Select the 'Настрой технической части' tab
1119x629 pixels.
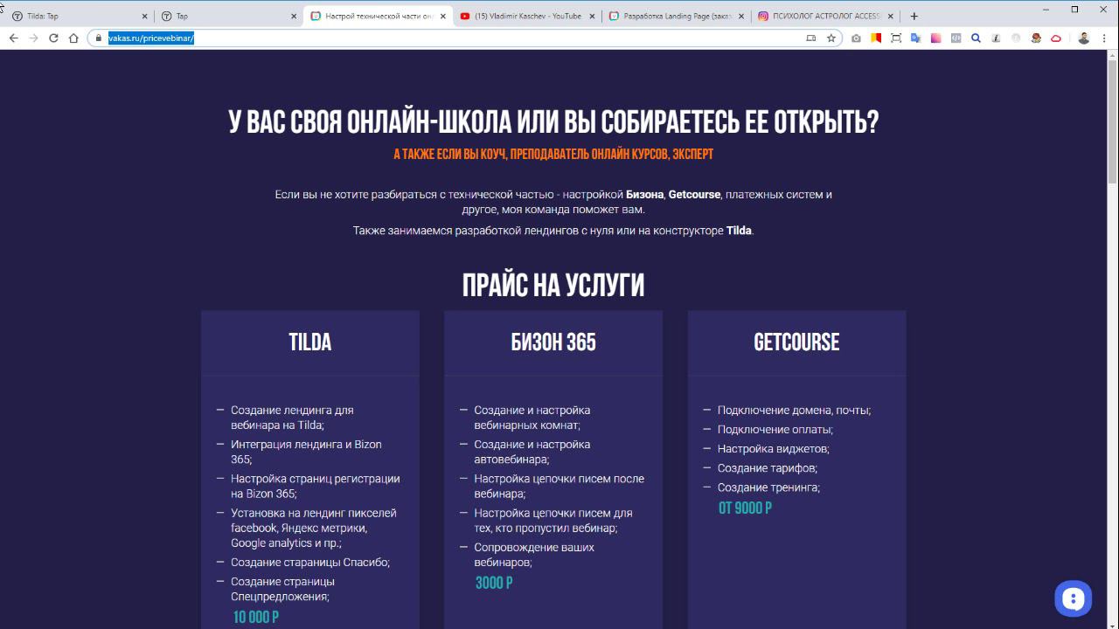coord(378,16)
